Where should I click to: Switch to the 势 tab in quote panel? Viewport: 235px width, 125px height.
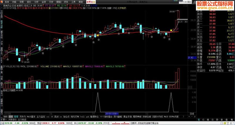(x=217, y=119)
